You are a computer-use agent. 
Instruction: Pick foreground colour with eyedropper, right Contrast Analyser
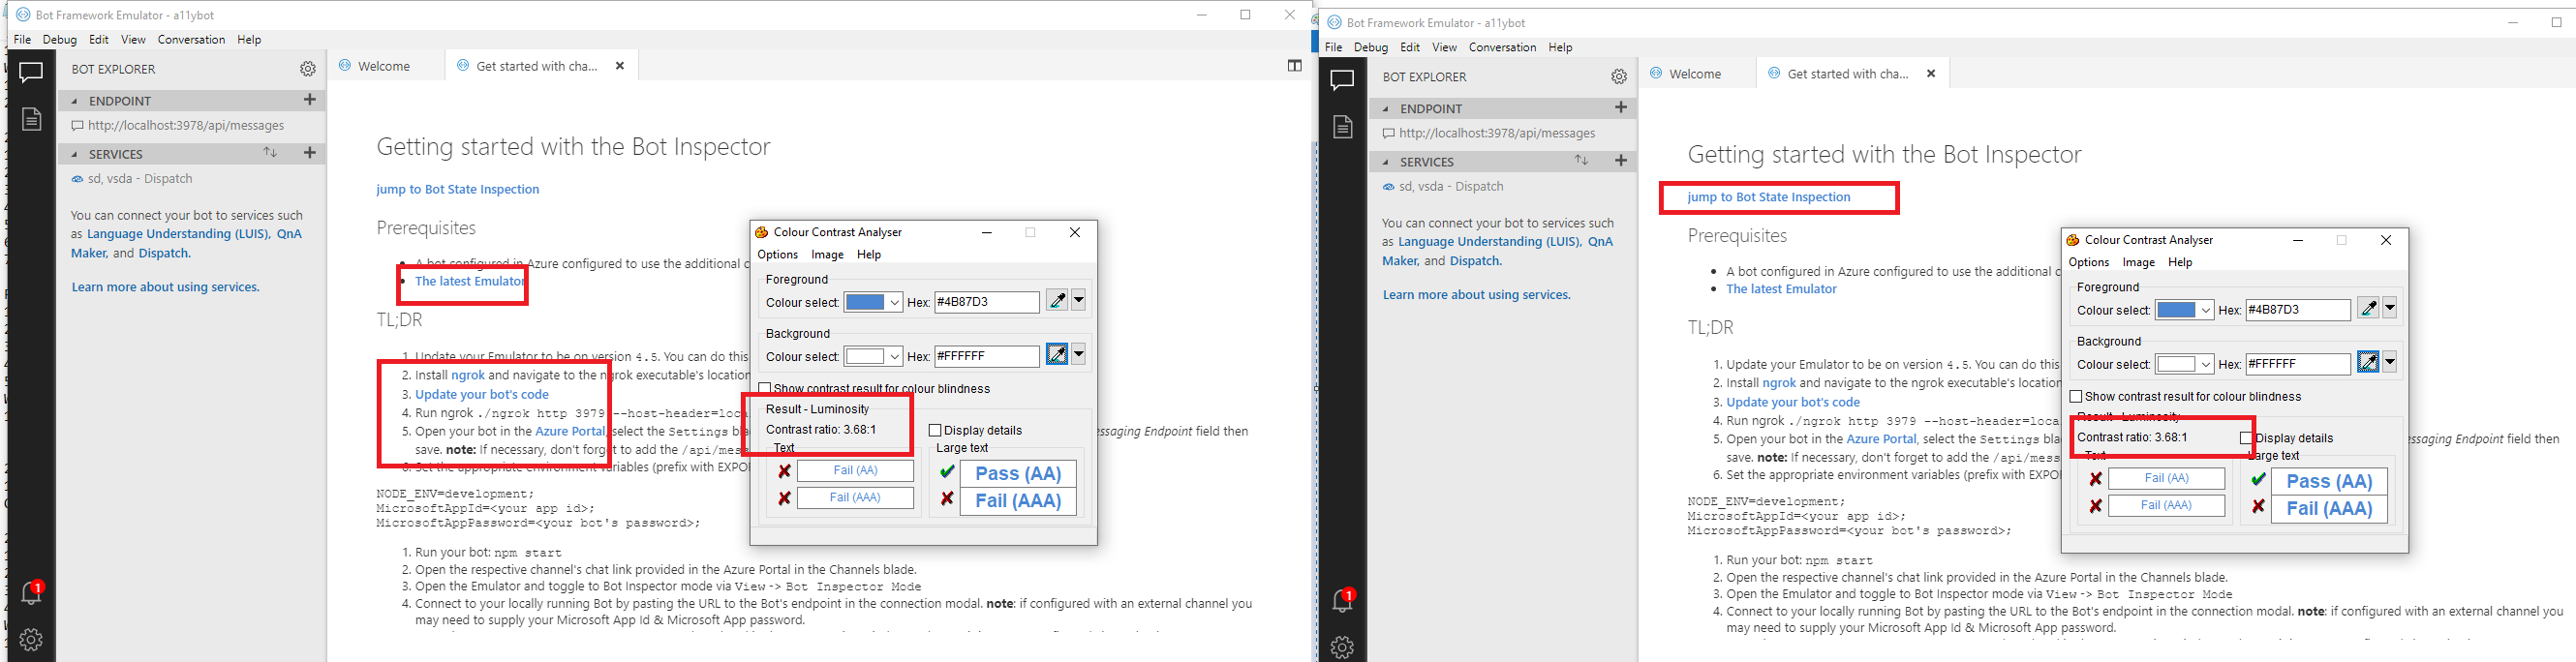click(2368, 308)
